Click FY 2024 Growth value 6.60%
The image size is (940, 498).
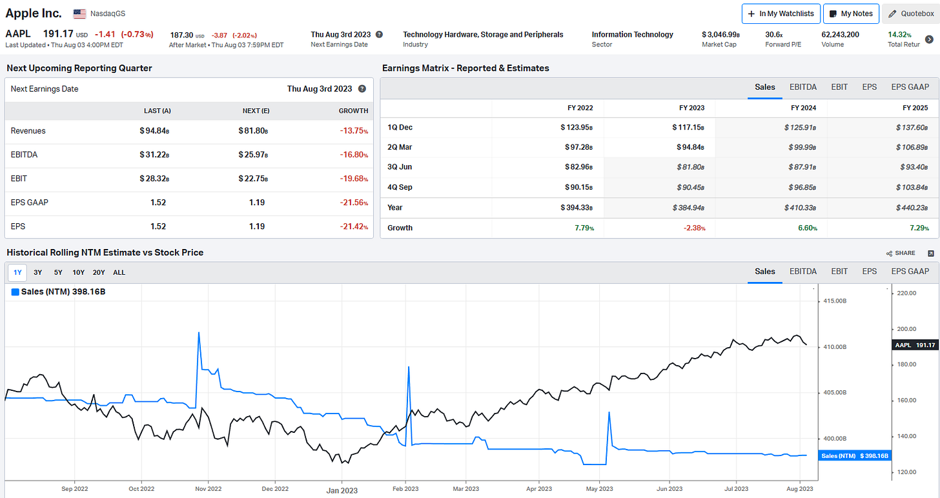click(x=806, y=228)
